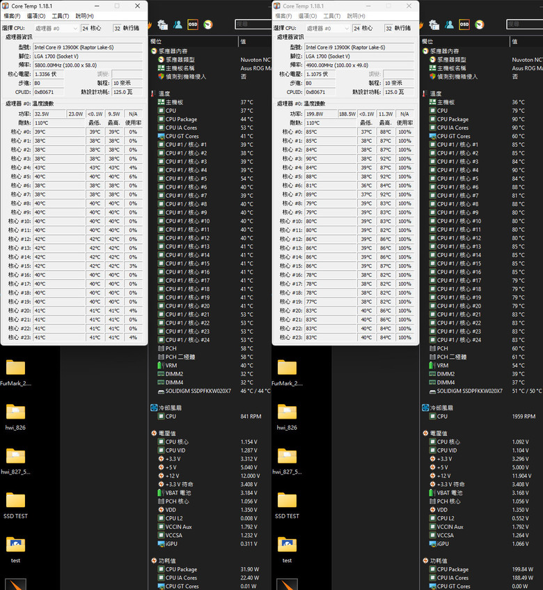
Task: Focus search box in 841 RPM sensor panel toolbar
Action: [x=253, y=24]
